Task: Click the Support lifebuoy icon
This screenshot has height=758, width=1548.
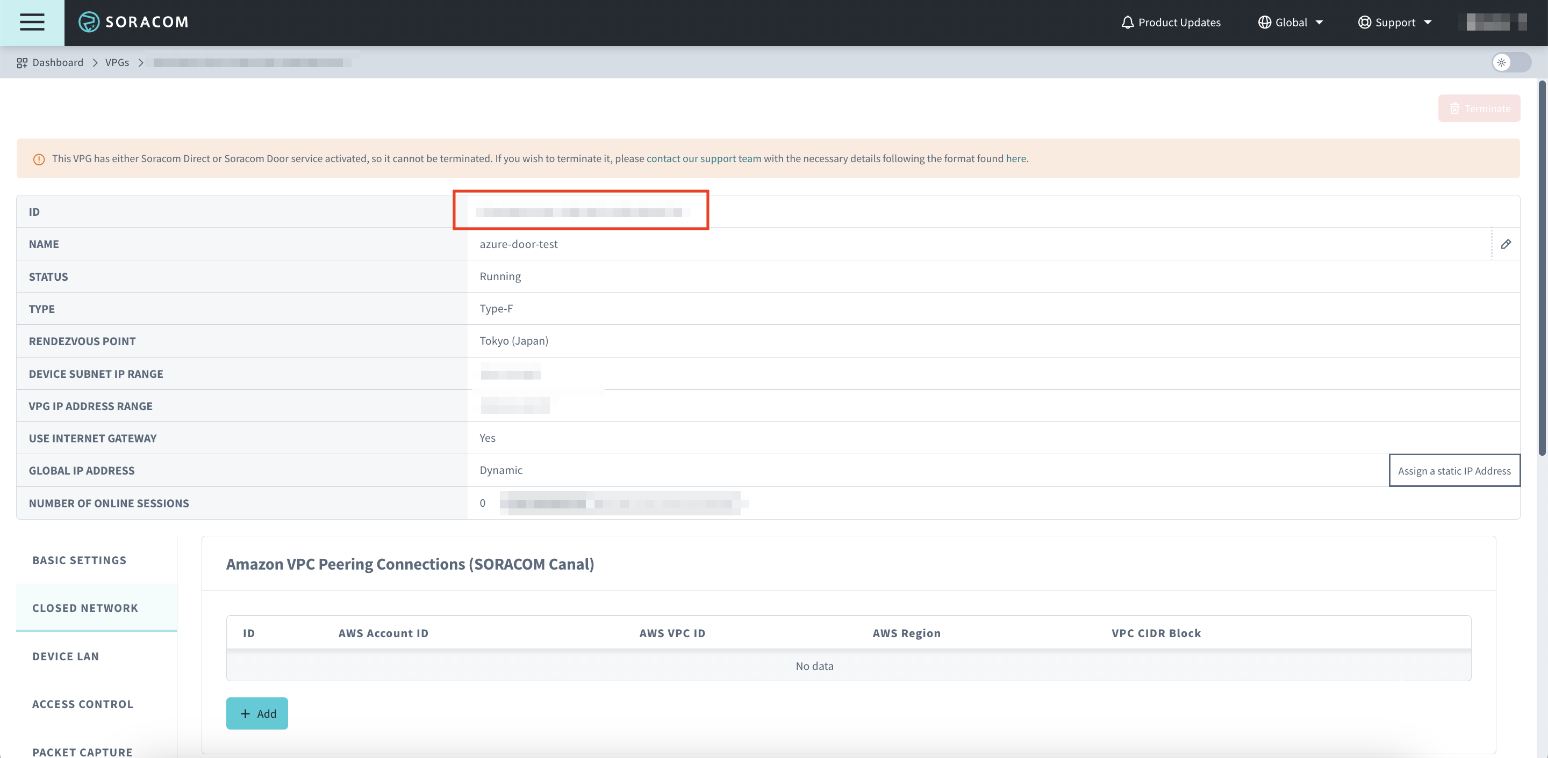Action: pos(1364,22)
